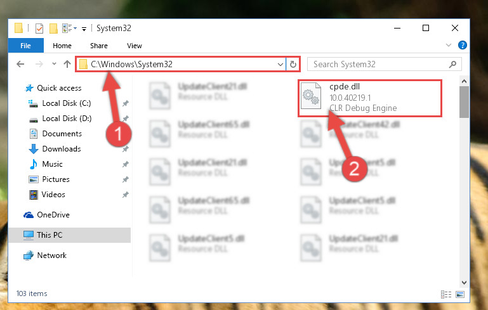Refresh the System32 folder view

tap(293, 64)
